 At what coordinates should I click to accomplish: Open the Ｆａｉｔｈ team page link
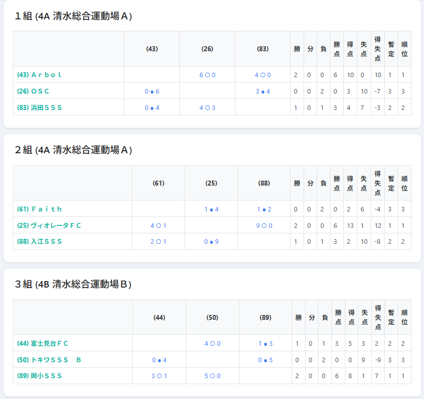[39, 209]
